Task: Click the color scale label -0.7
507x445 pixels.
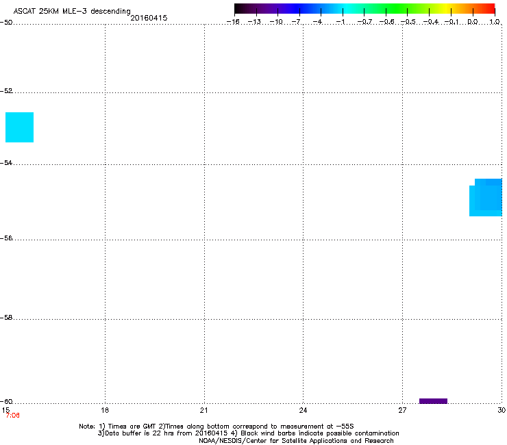Action: click(364, 22)
